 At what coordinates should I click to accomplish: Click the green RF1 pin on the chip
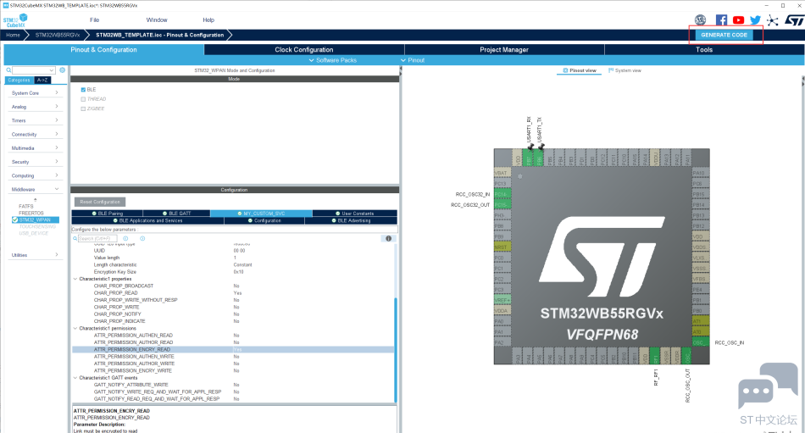click(654, 355)
